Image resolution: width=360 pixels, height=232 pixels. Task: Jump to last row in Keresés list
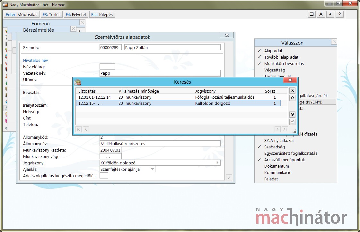click(292, 122)
